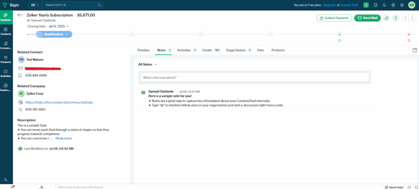
Task: Open the Products module in the sidebar
Action: coord(6,59)
